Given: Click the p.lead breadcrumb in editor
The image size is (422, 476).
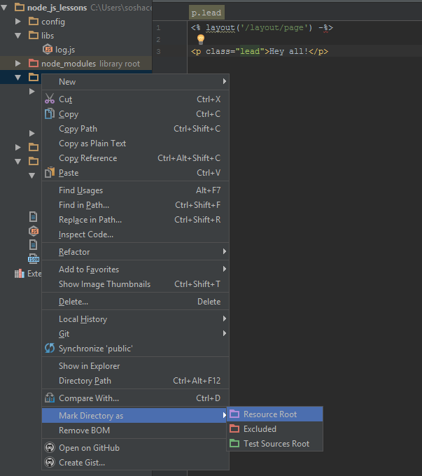Looking at the screenshot, I should (x=206, y=13).
